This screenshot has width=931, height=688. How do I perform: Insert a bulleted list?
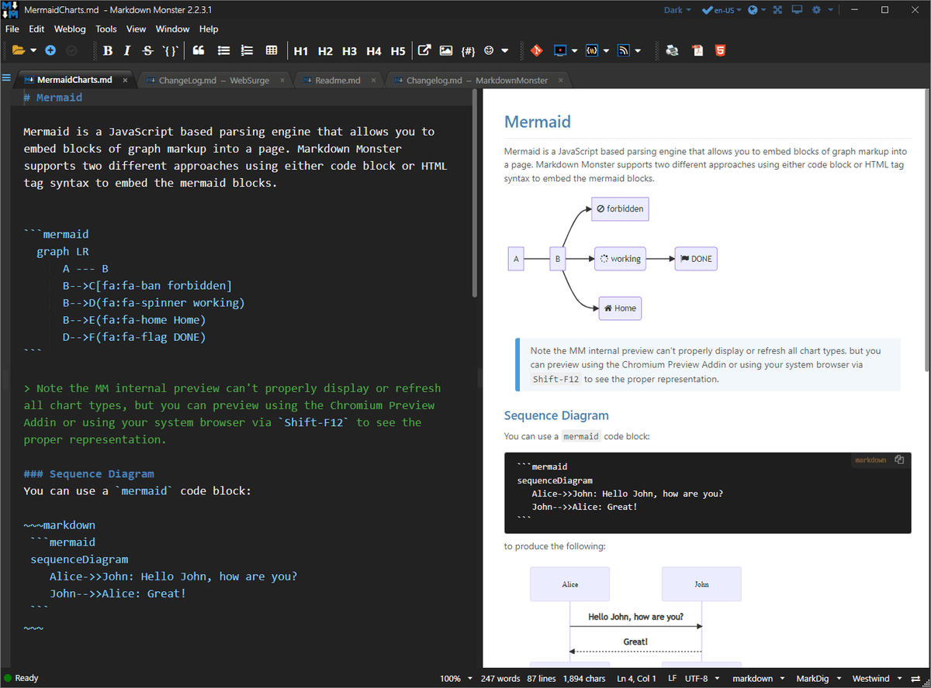pos(223,50)
